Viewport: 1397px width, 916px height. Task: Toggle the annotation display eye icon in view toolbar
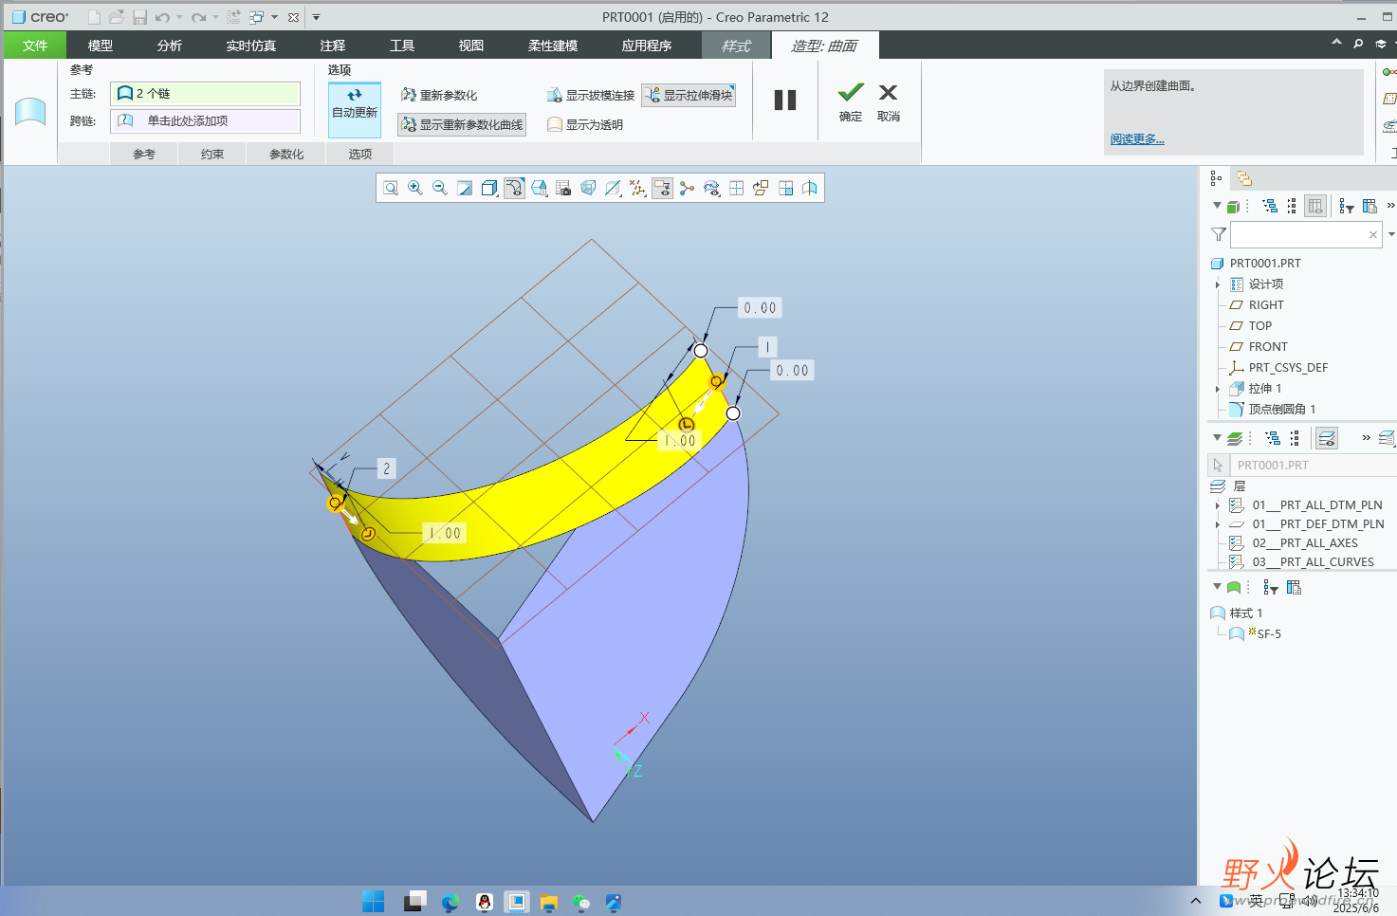pos(662,188)
